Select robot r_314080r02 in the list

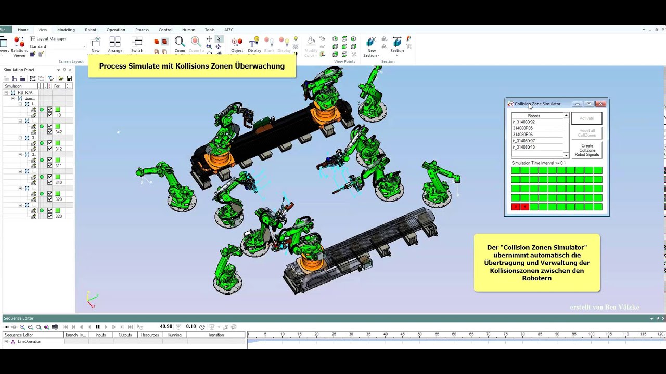click(537, 122)
